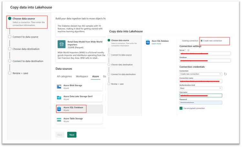Expand the Connection dropdown
The width and height of the screenshot is (242, 147).
(201, 74)
